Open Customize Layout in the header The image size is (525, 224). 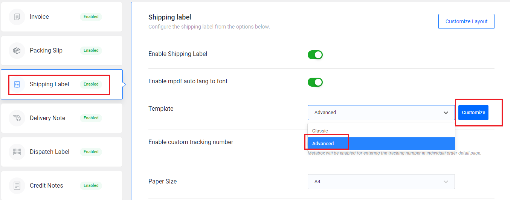(466, 21)
